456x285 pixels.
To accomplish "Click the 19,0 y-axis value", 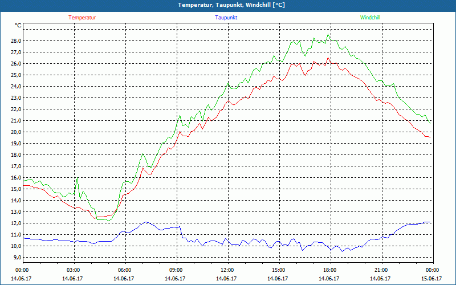I will (17, 144).
